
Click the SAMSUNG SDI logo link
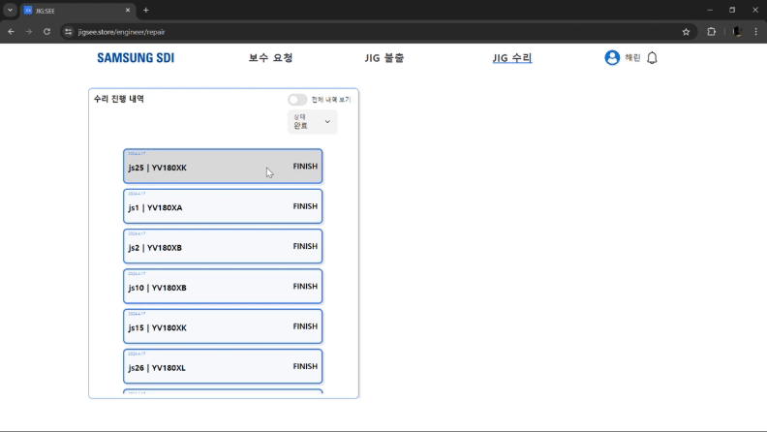(x=136, y=58)
